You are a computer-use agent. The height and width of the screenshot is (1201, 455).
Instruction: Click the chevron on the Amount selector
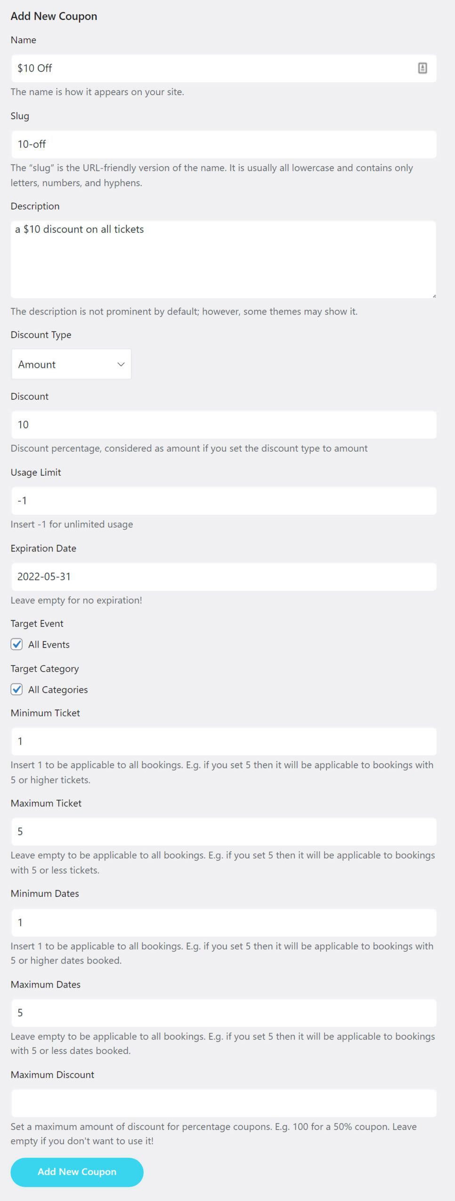[x=121, y=364]
